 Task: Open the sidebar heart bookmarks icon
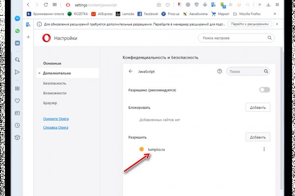pyautogui.click(x=17, y=100)
